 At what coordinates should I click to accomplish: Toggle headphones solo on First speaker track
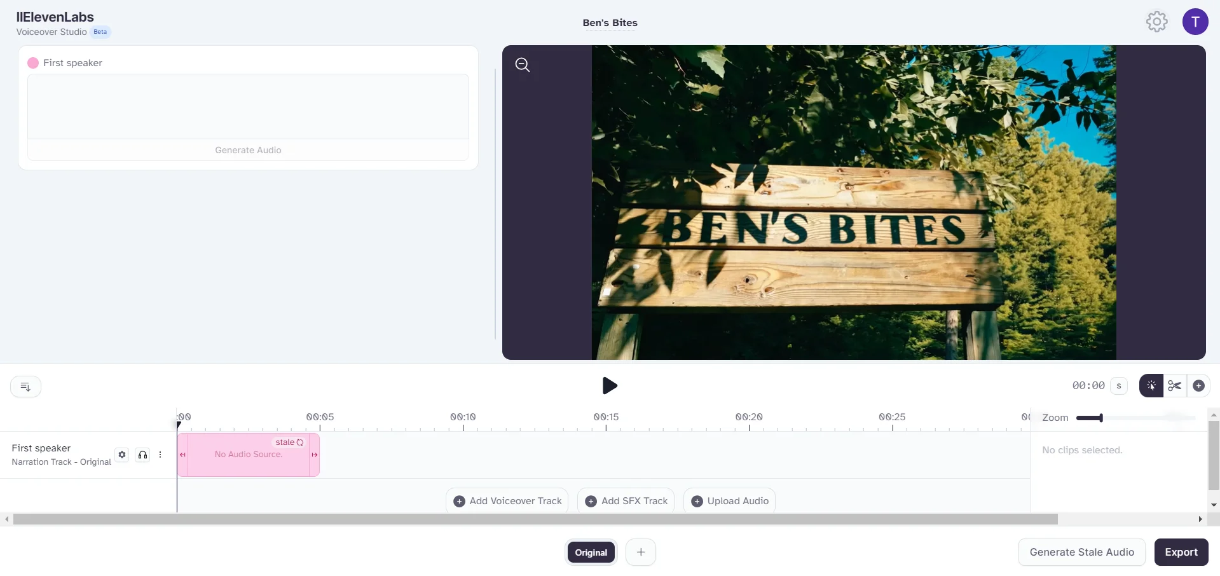(143, 455)
